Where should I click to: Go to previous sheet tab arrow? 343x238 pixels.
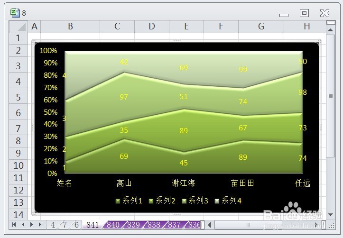[23, 225]
